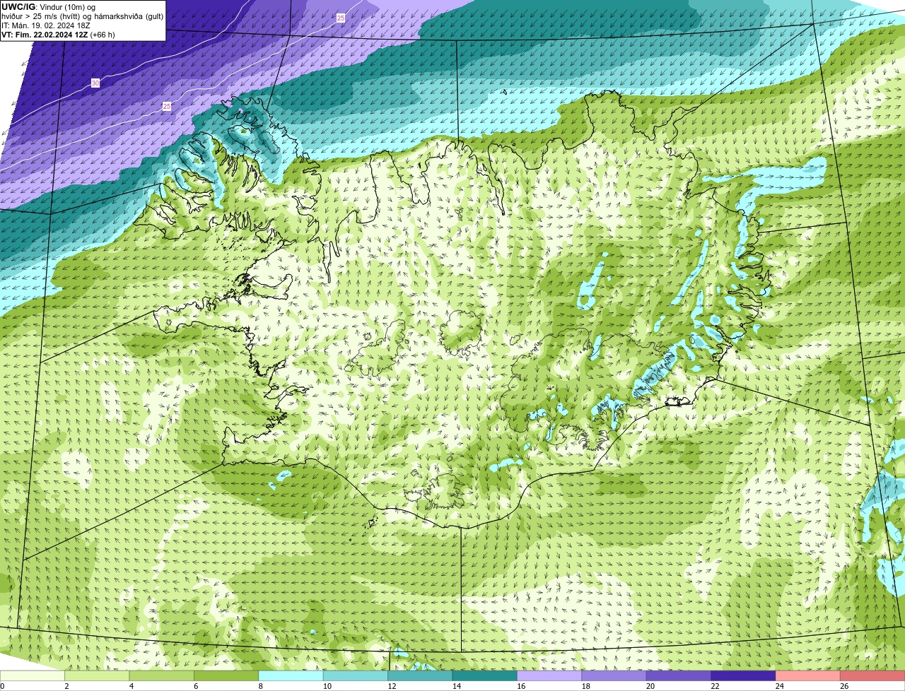Image resolution: width=905 pixels, height=691 pixels.
Task: Click the pale yellow 0–2 legend swatch
Action: 33,675
